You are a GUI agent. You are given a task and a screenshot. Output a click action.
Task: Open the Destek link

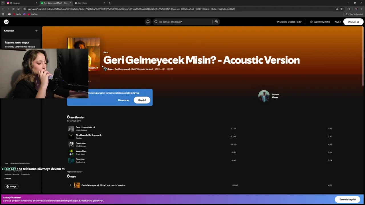pyautogui.click(x=291, y=22)
